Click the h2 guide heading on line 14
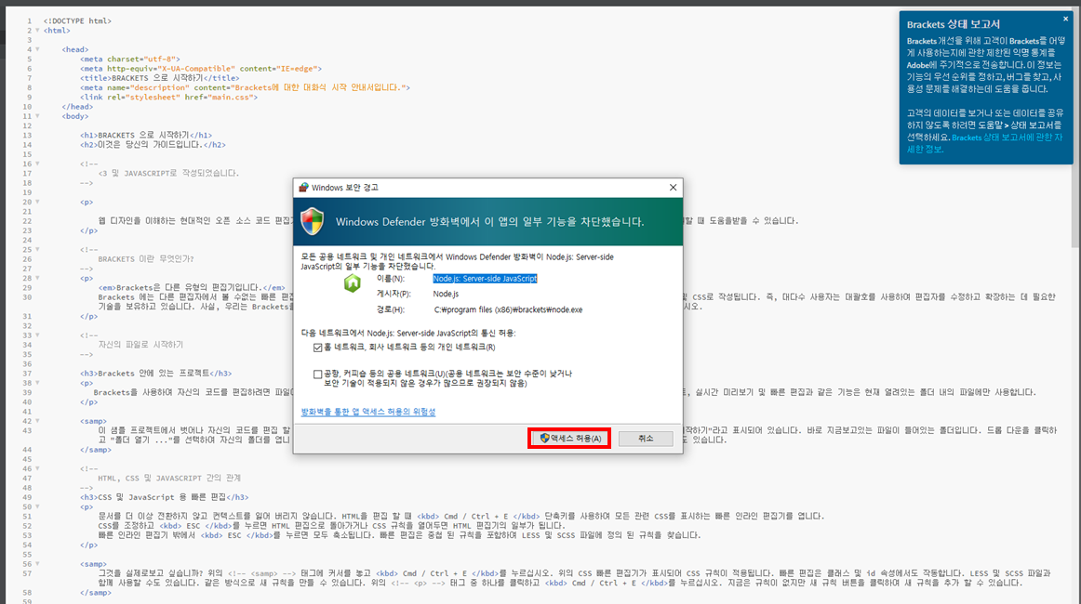1081x604 pixels. pos(153,145)
